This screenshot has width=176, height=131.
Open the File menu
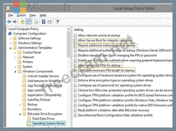[10, 15]
